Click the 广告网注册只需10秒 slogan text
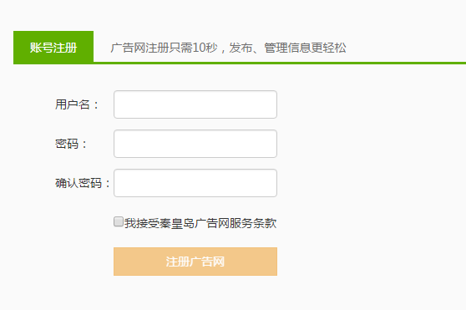This screenshot has width=466, height=310. 164,48
